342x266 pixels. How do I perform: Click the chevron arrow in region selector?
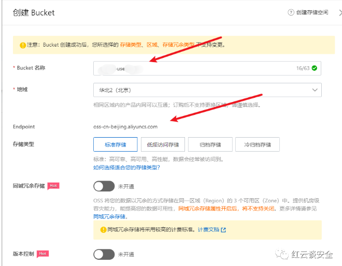[x=315, y=90]
